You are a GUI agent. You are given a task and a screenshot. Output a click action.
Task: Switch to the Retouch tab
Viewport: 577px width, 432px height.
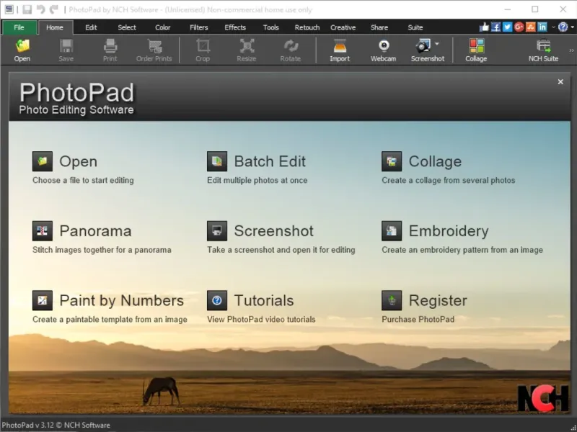(307, 27)
